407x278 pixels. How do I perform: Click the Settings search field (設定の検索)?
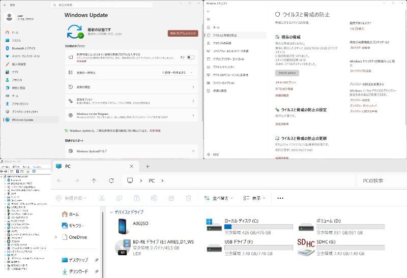pos(102,5)
